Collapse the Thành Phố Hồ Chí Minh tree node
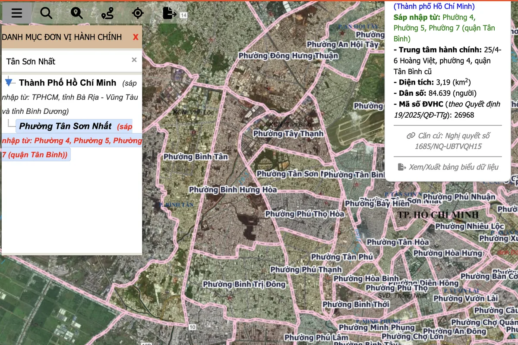The height and width of the screenshot is (345, 518). (9, 82)
